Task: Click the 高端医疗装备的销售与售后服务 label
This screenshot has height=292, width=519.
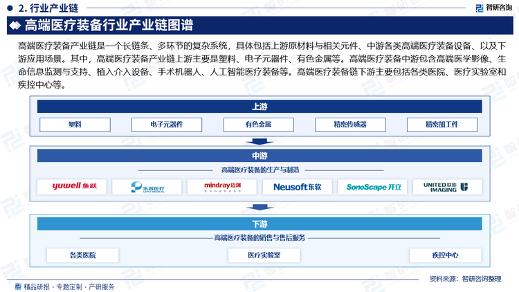Action: pyautogui.click(x=259, y=238)
